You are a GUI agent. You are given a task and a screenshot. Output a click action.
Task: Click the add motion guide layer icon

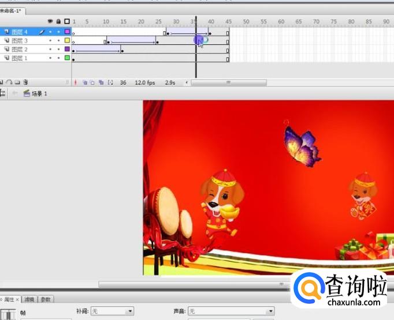pyautogui.click(x=9, y=82)
